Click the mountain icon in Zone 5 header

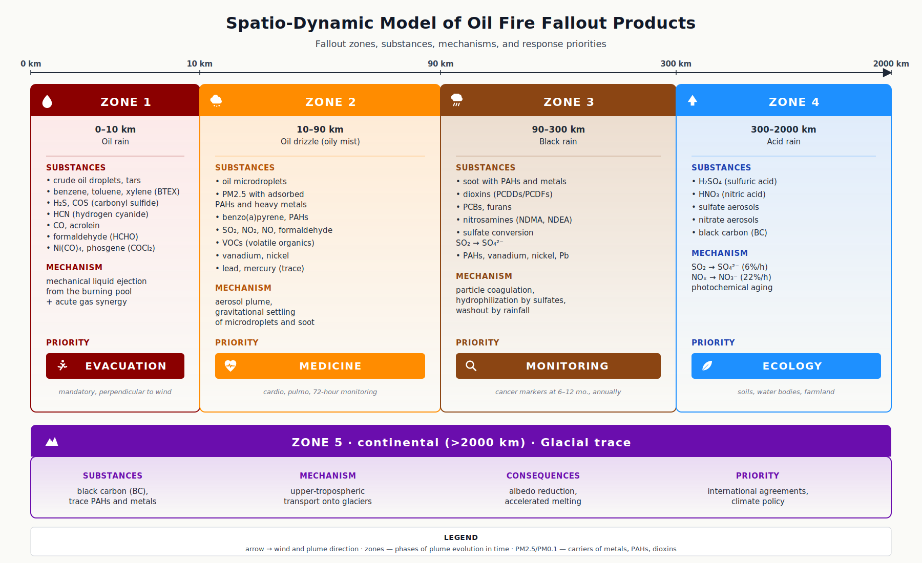tap(52, 442)
